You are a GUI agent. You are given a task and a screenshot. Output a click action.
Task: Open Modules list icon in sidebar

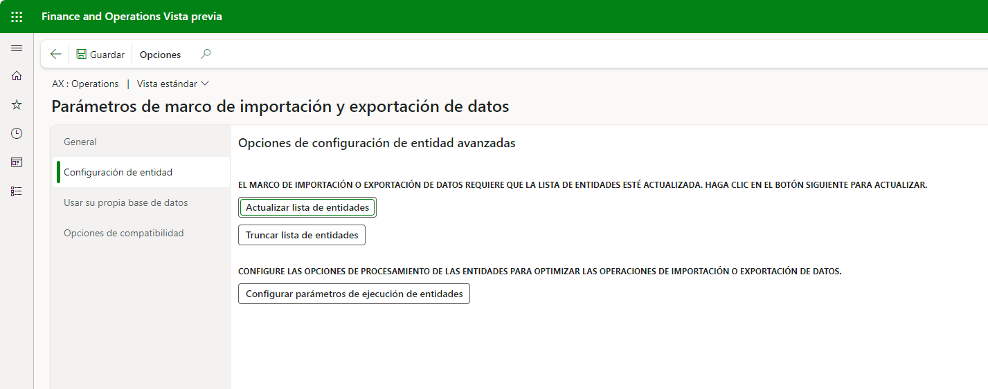(x=17, y=191)
